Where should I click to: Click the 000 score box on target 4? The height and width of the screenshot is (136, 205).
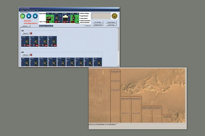(x=55, y=45)
